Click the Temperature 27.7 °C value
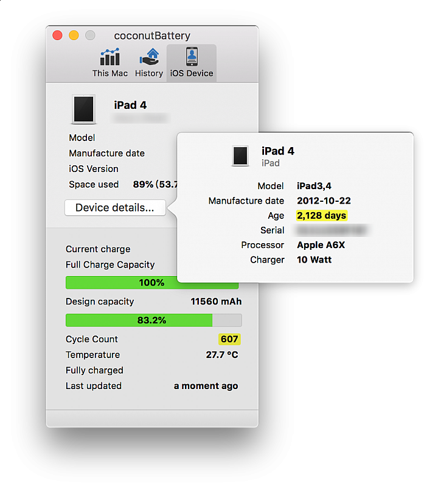The width and height of the screenshot is (438, 493). 222,354
